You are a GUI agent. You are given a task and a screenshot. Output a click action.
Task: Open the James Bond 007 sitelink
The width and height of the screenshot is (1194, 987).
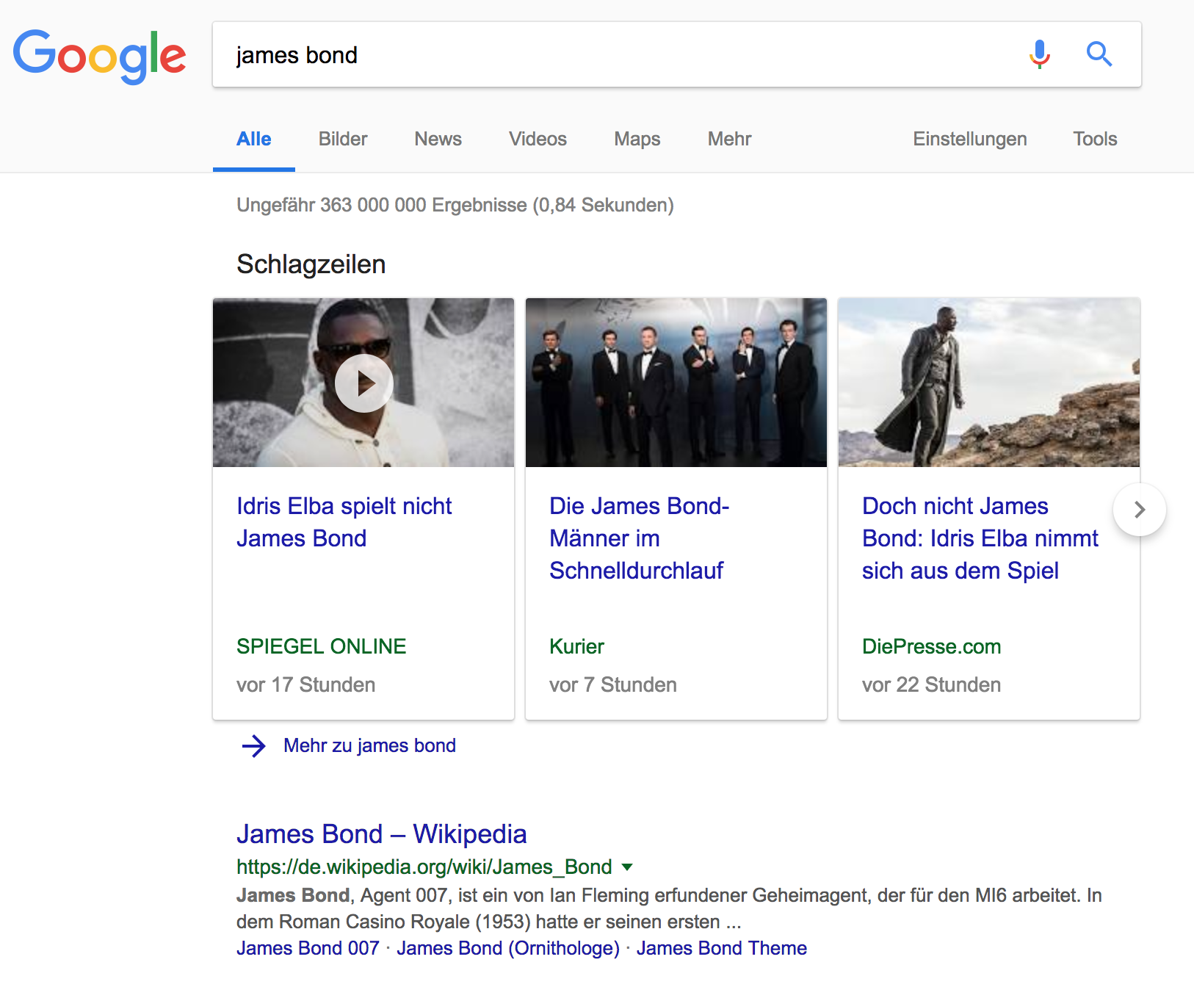pos(308,948)
